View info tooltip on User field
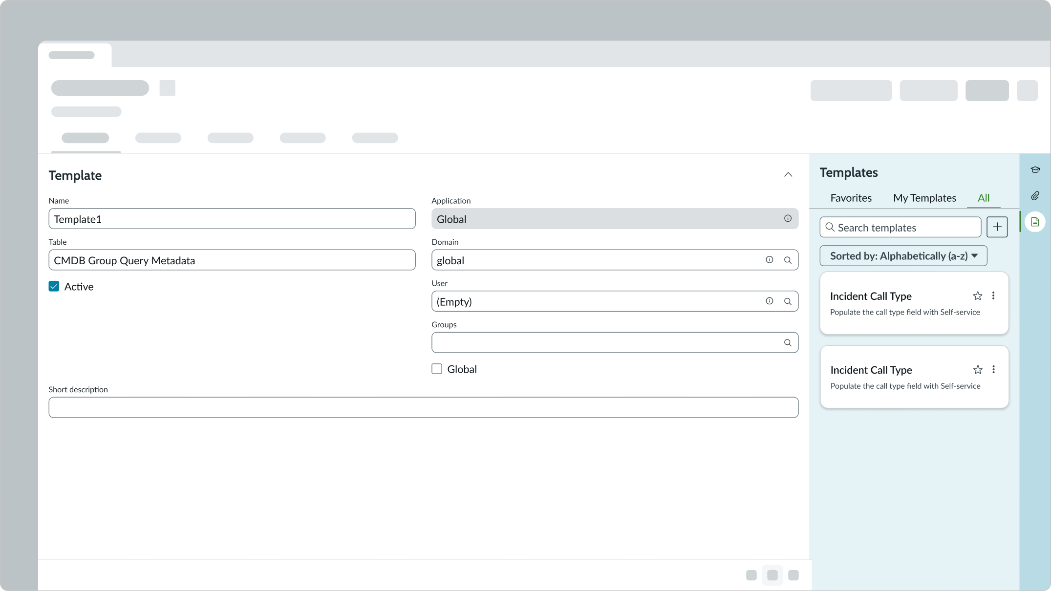The height and width of the screenshot is (591, 1051). tap(770, 301)
